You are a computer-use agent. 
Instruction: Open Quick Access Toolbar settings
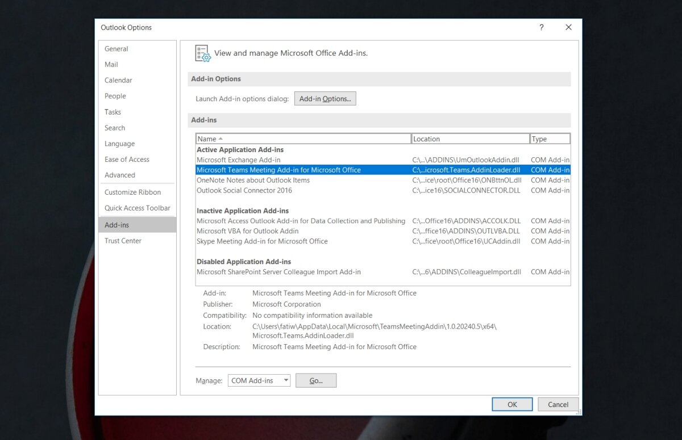coord(137,208)
